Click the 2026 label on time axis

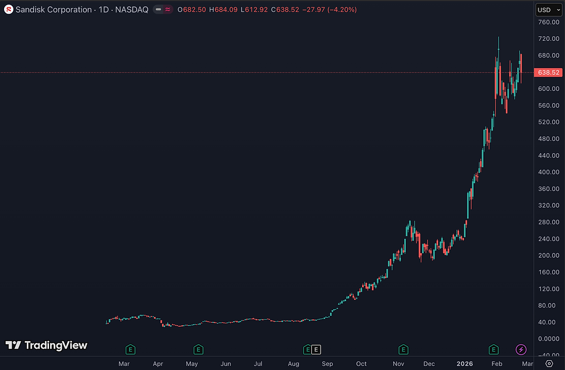(465, 364)
